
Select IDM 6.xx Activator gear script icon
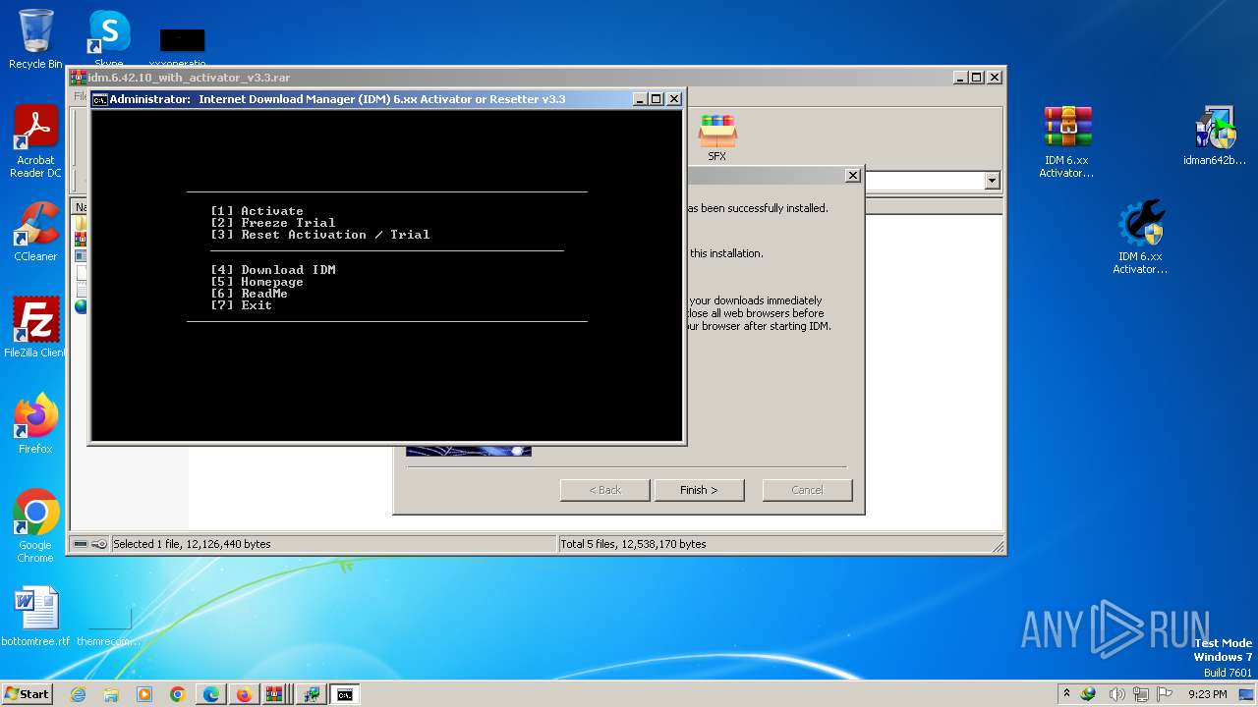1140,238
